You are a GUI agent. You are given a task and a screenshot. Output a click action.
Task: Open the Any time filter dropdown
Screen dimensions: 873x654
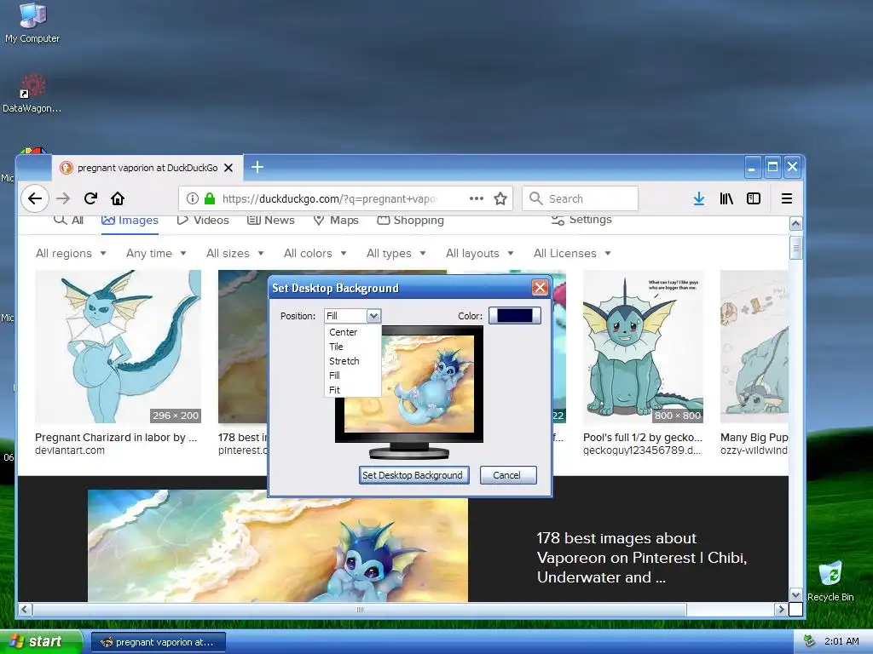tap(156, 253)
